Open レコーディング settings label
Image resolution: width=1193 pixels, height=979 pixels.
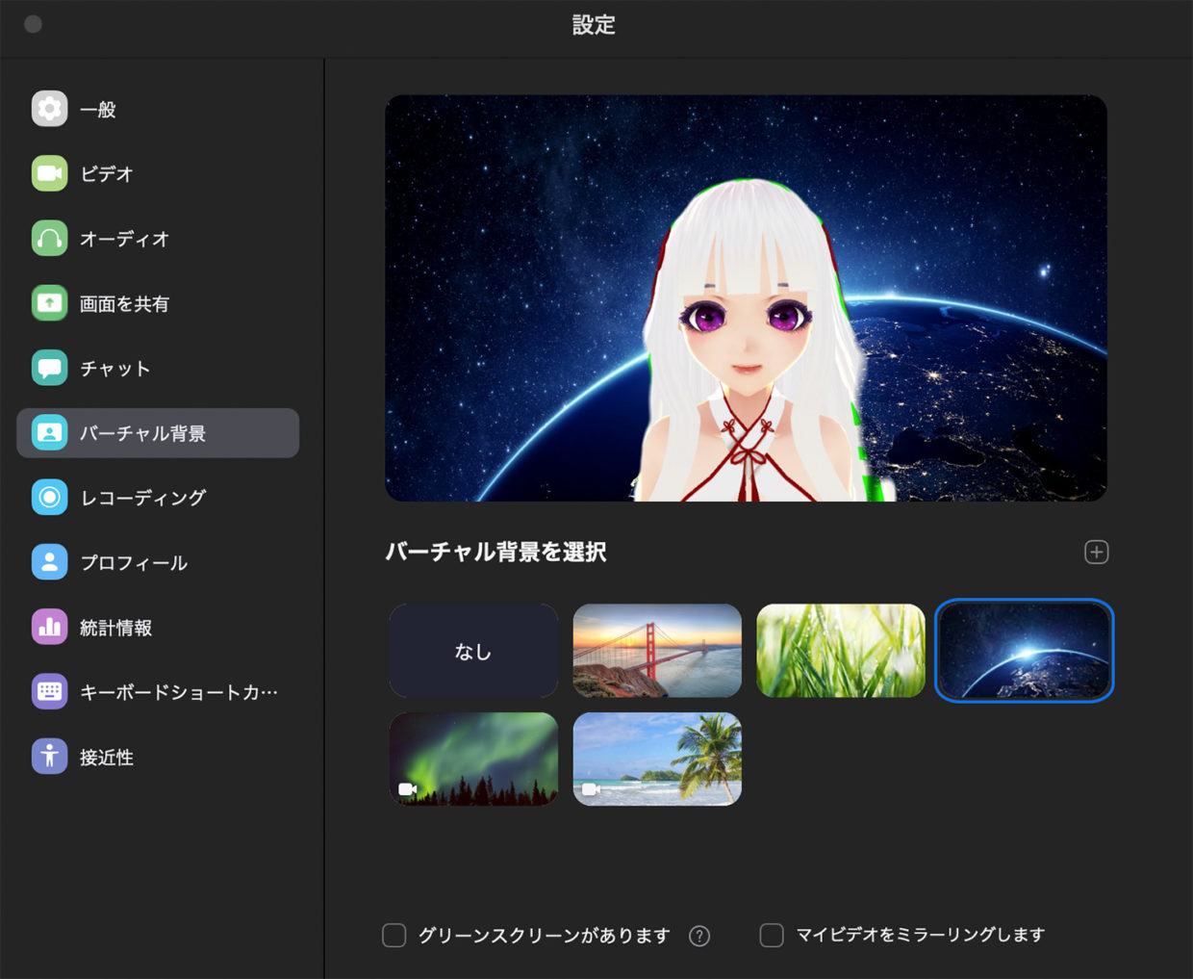(x=143, y=498)
